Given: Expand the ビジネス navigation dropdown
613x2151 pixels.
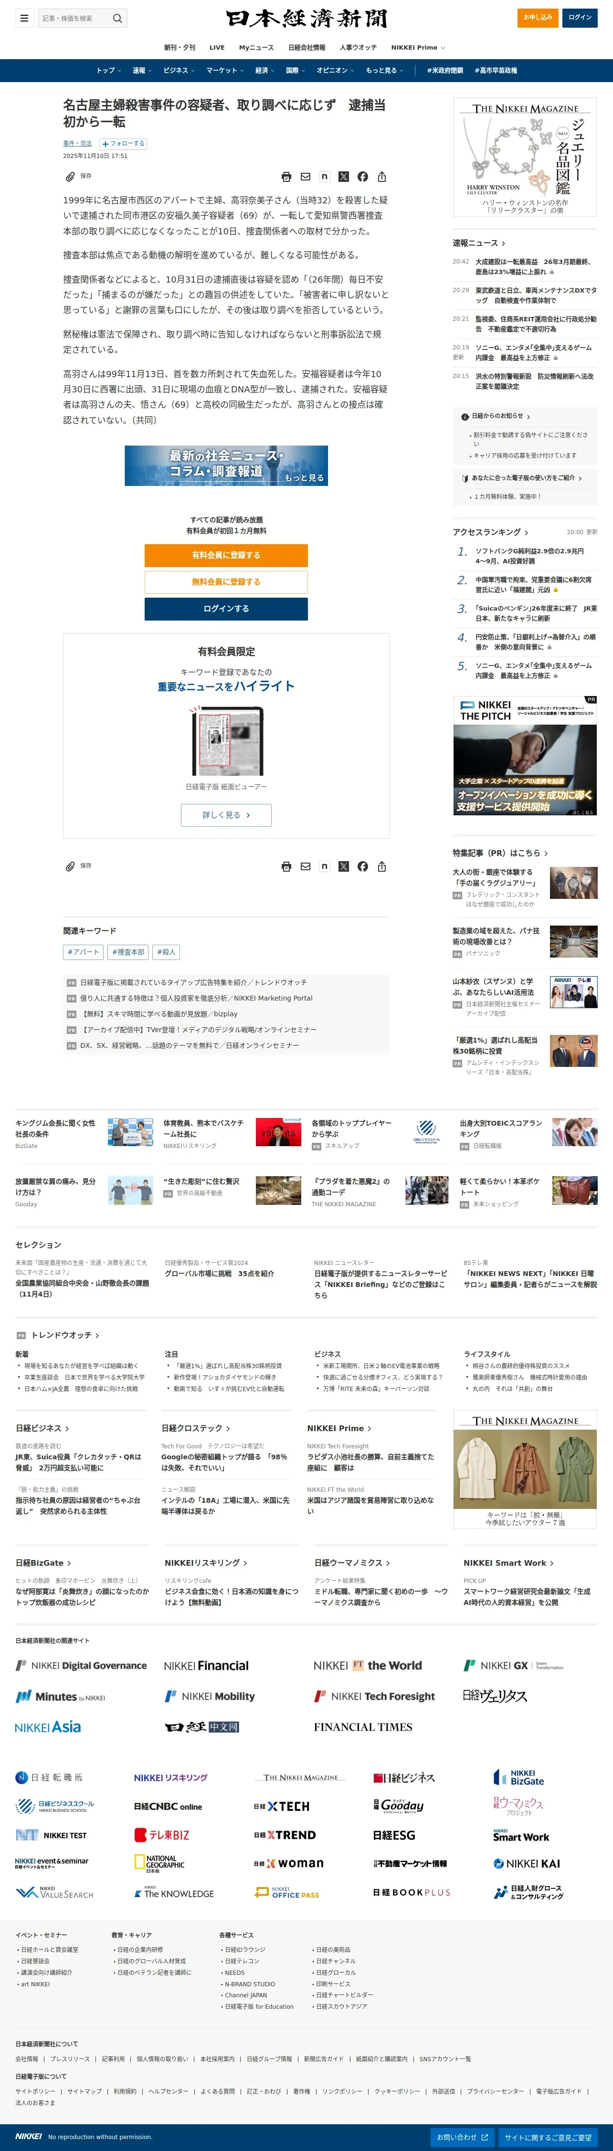Looking at the screenshot, I should (179, 70).
